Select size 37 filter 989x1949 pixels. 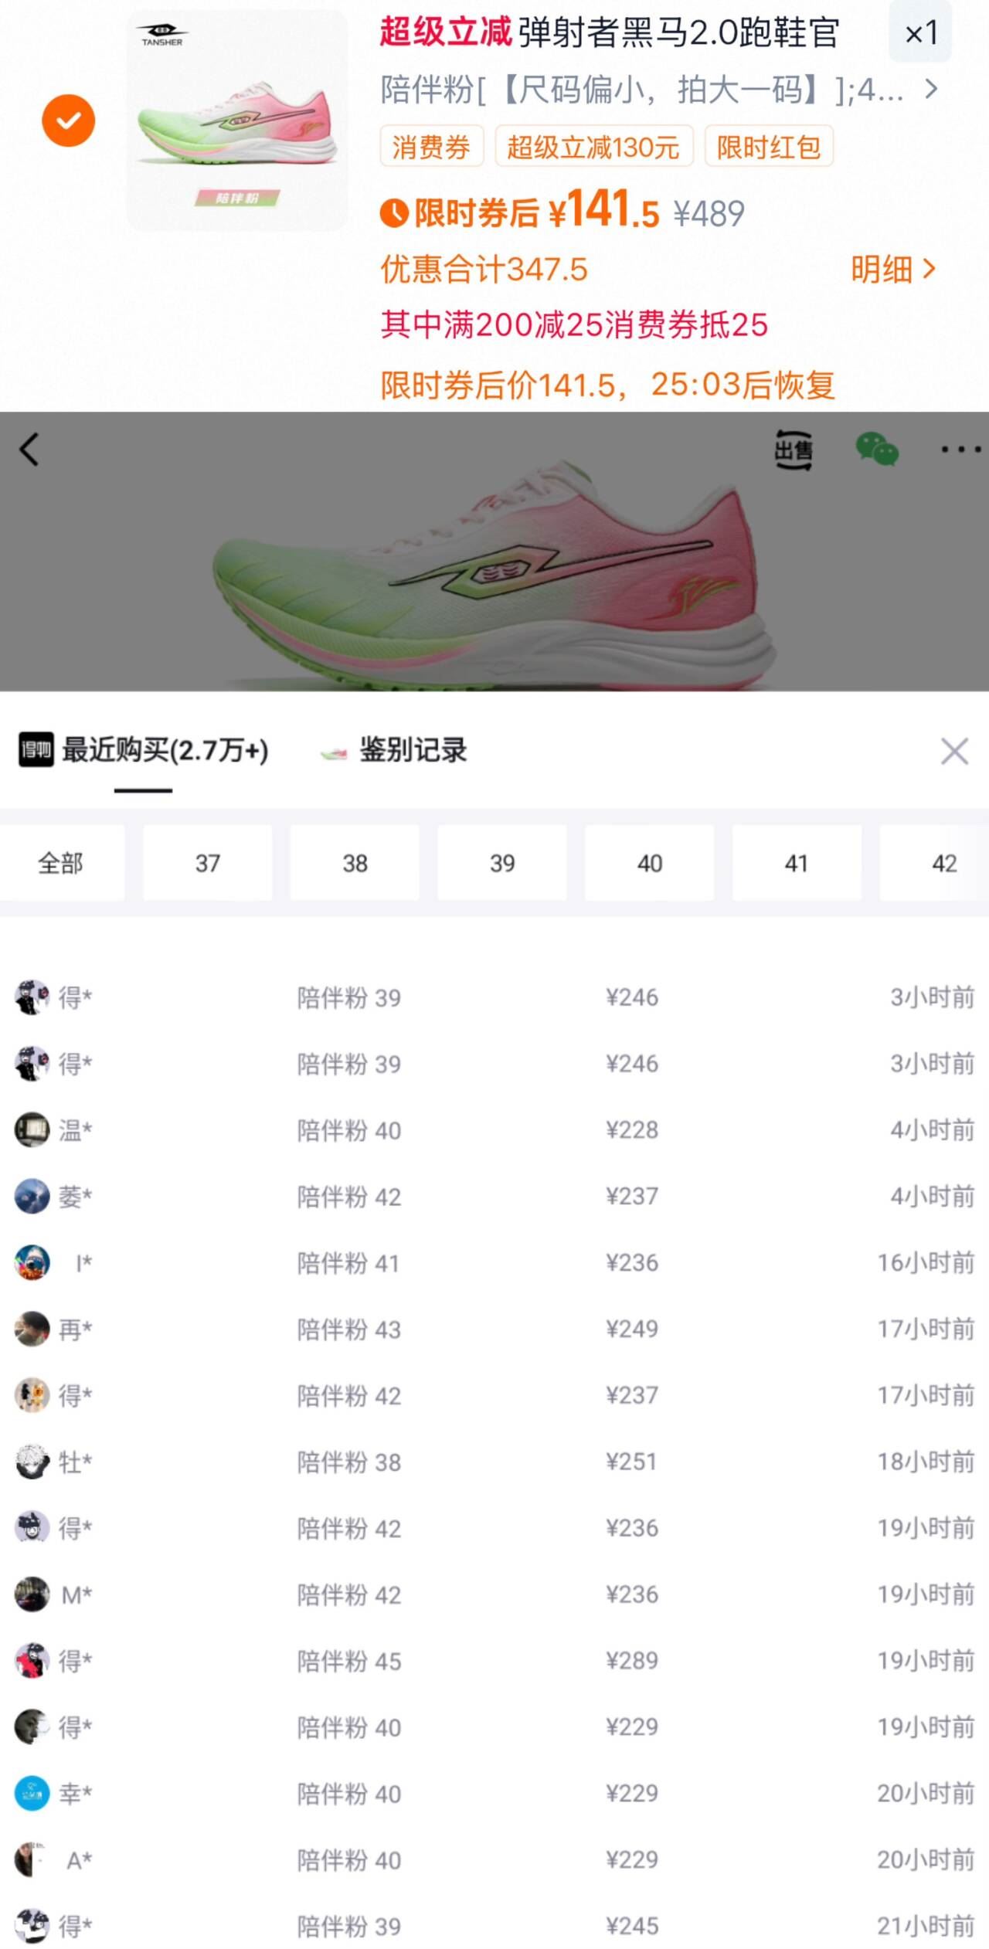(x=207, y=863)
